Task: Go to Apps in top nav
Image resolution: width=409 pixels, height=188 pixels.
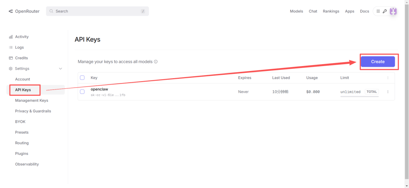Action: pos(350,11)
